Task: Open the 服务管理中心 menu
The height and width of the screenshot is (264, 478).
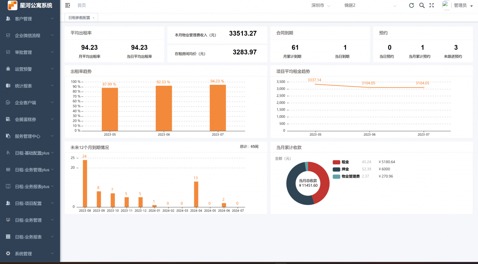Action: point(30,136)
